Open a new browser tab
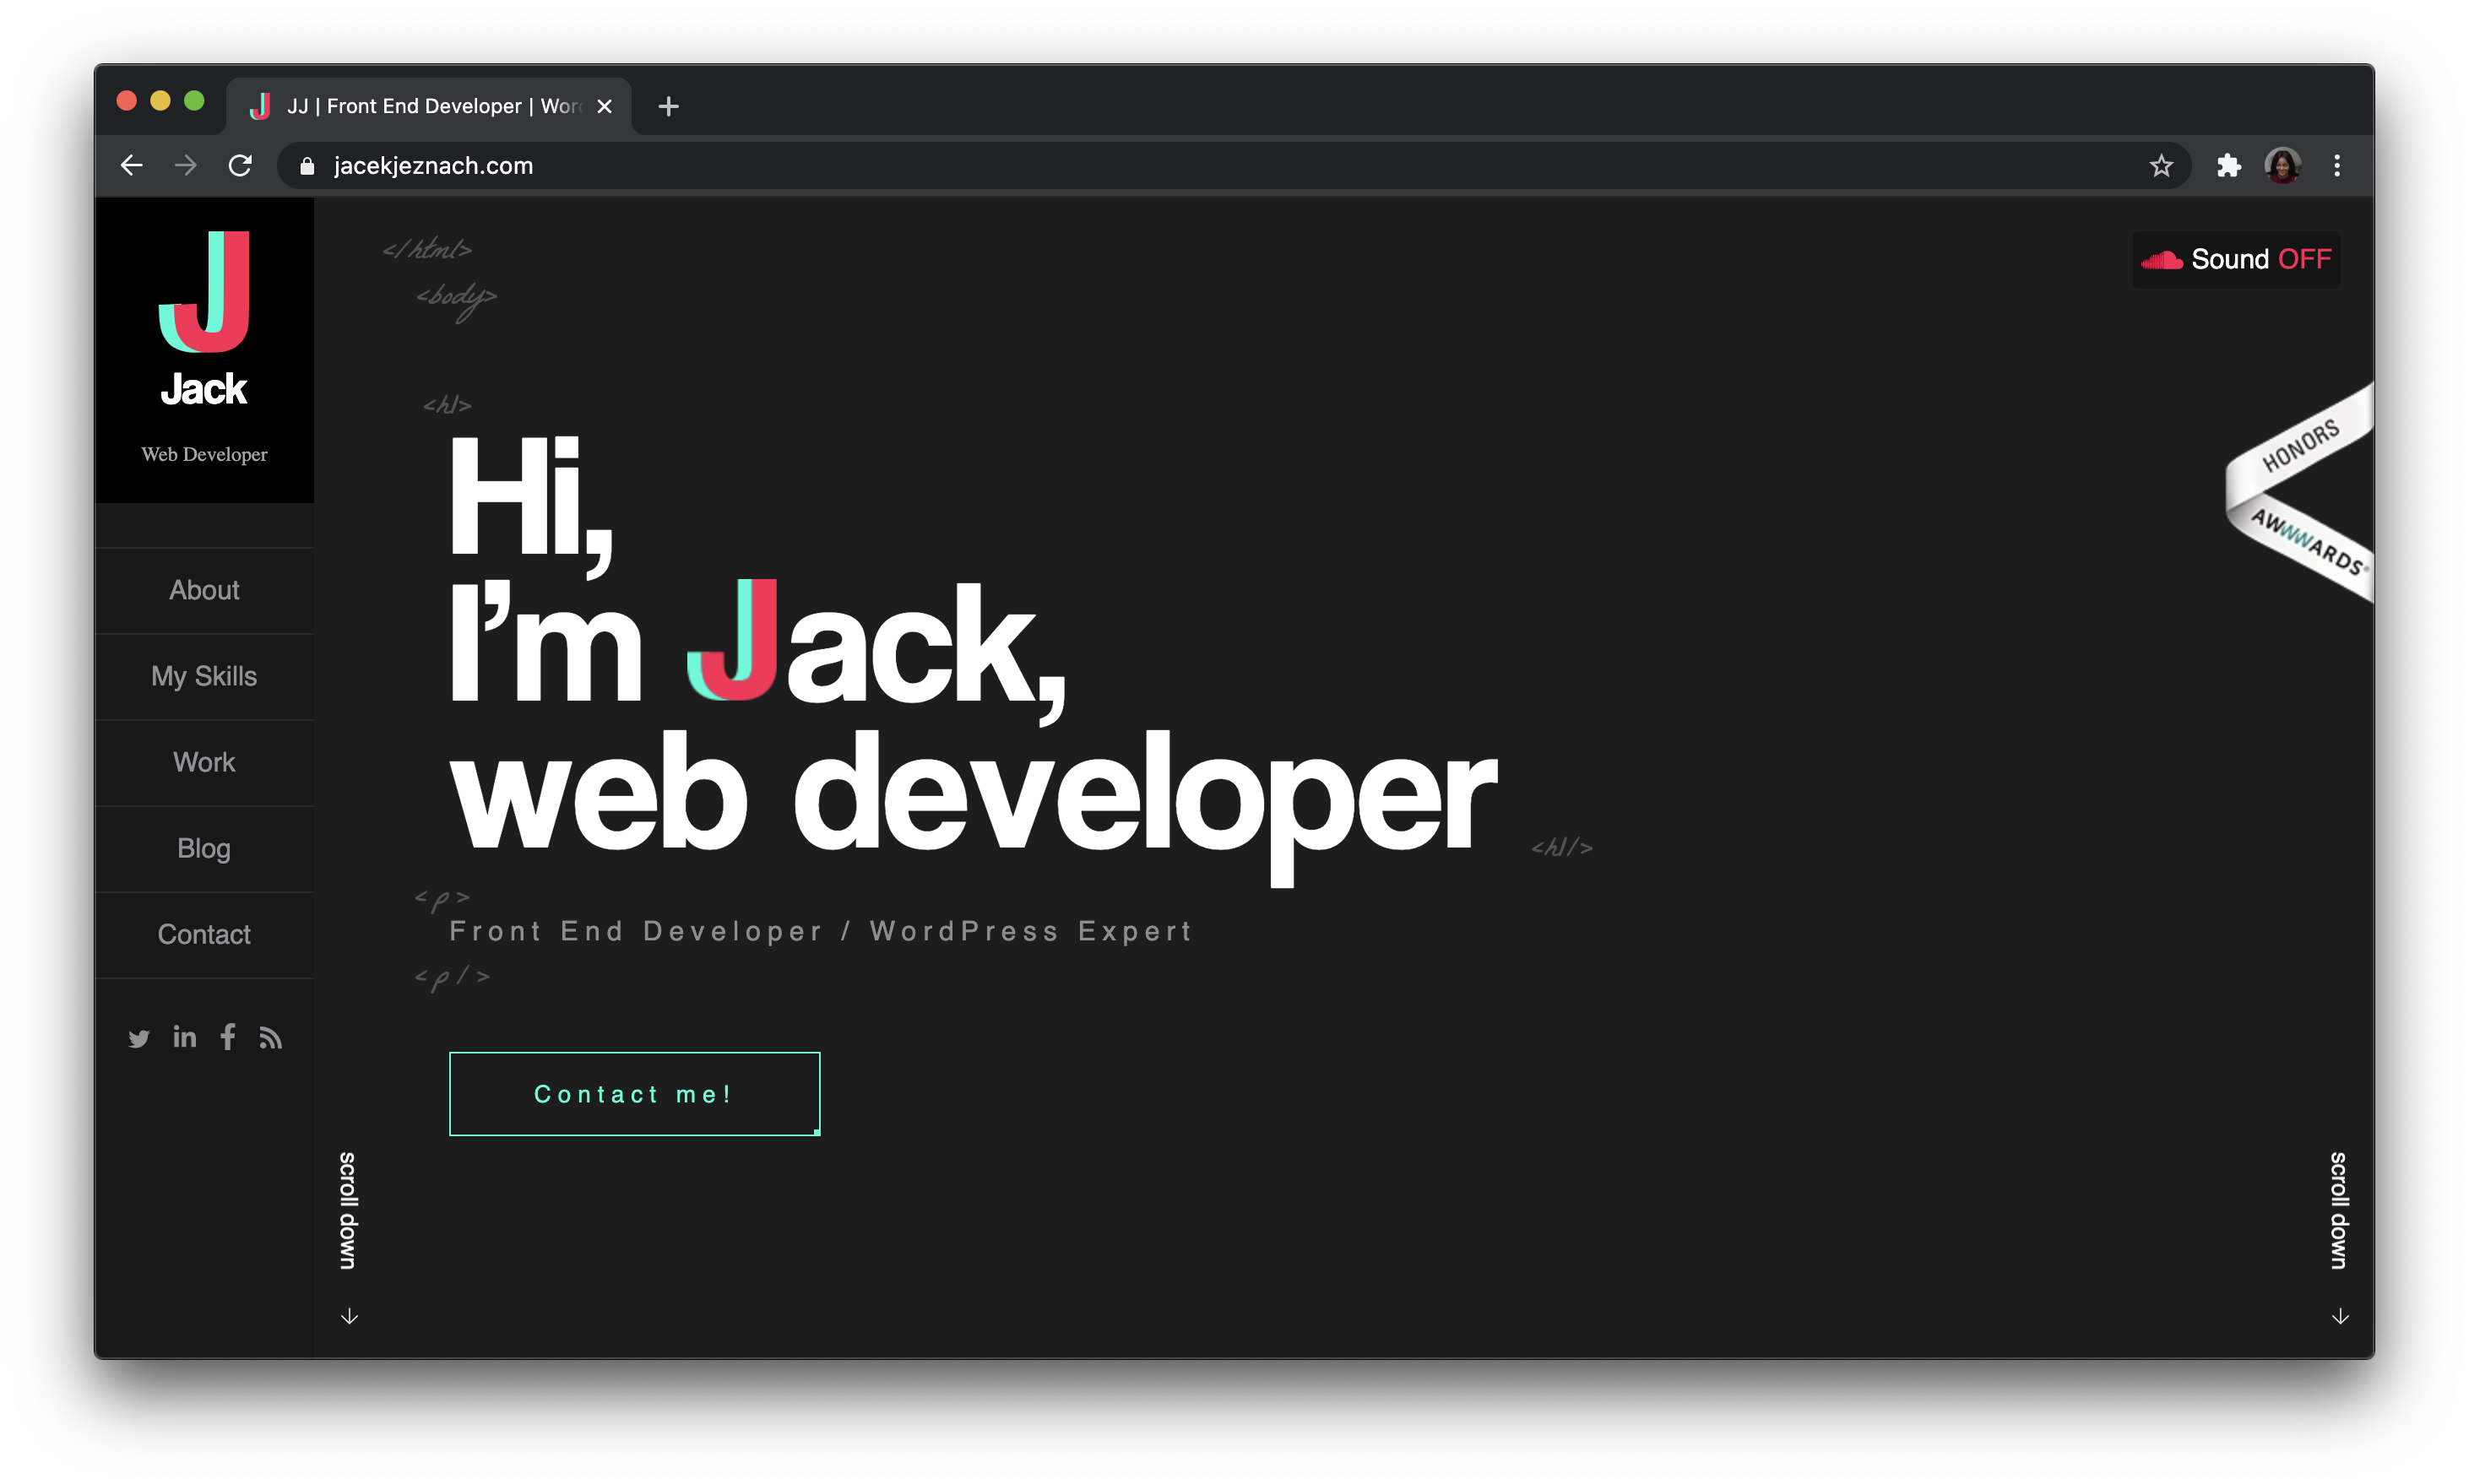 click(x=669, y=106)
